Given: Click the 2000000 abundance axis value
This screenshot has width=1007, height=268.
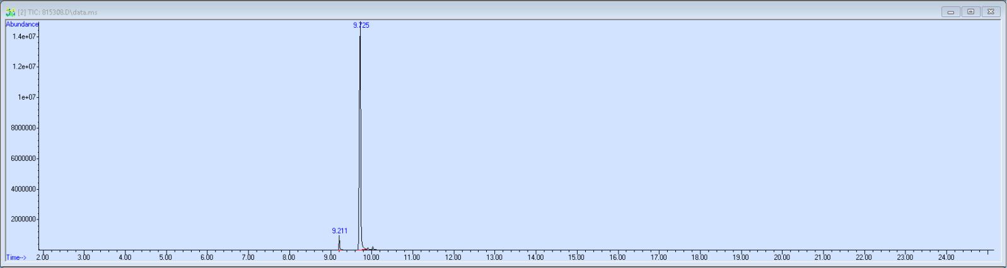Looking at the screenshot, I should pos(23,219).
